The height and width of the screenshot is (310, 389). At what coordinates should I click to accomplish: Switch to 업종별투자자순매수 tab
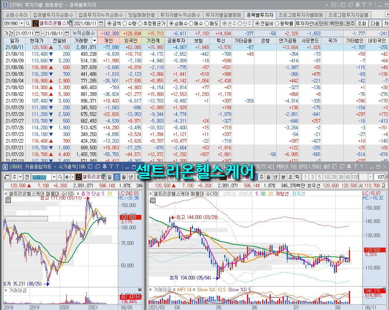coord(53,15)
